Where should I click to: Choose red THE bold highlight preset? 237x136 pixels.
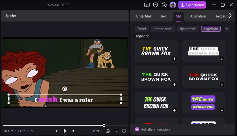(x=203, y=77)
